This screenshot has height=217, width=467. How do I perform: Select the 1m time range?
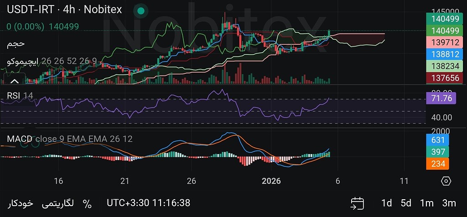point(427,203)
